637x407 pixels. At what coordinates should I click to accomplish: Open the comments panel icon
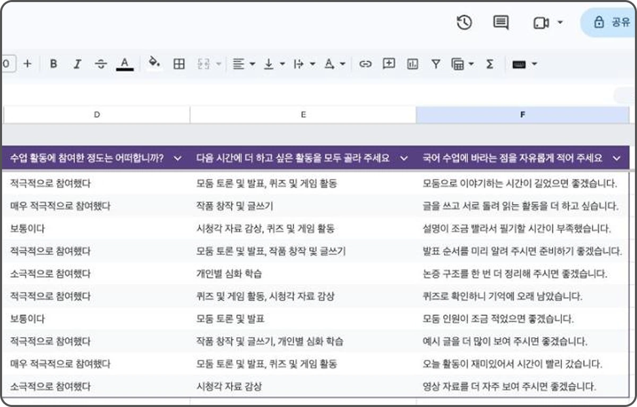click(x=501, y=22)
